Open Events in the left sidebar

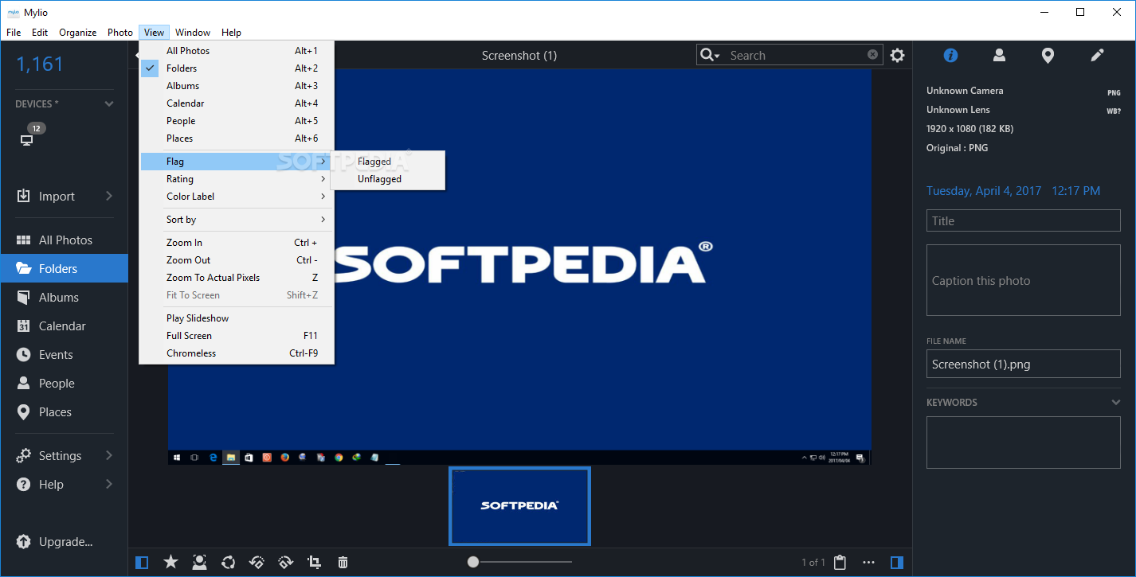64,355
